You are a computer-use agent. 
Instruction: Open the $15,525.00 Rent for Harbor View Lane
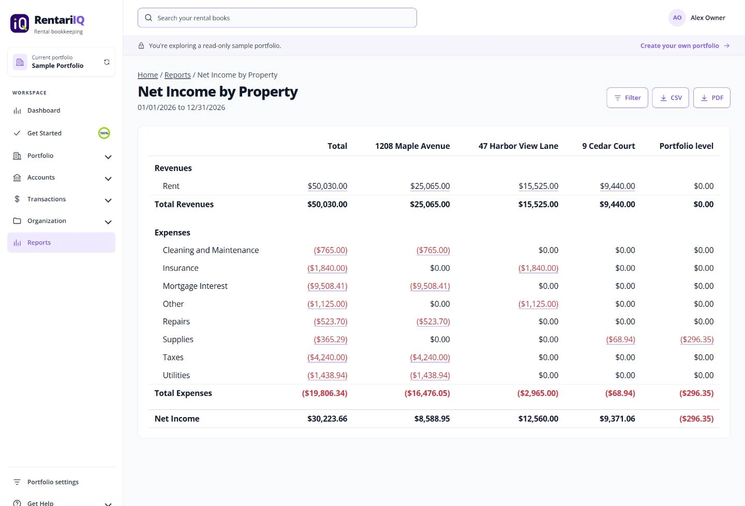pyautogui.click(x=539, y=186)
